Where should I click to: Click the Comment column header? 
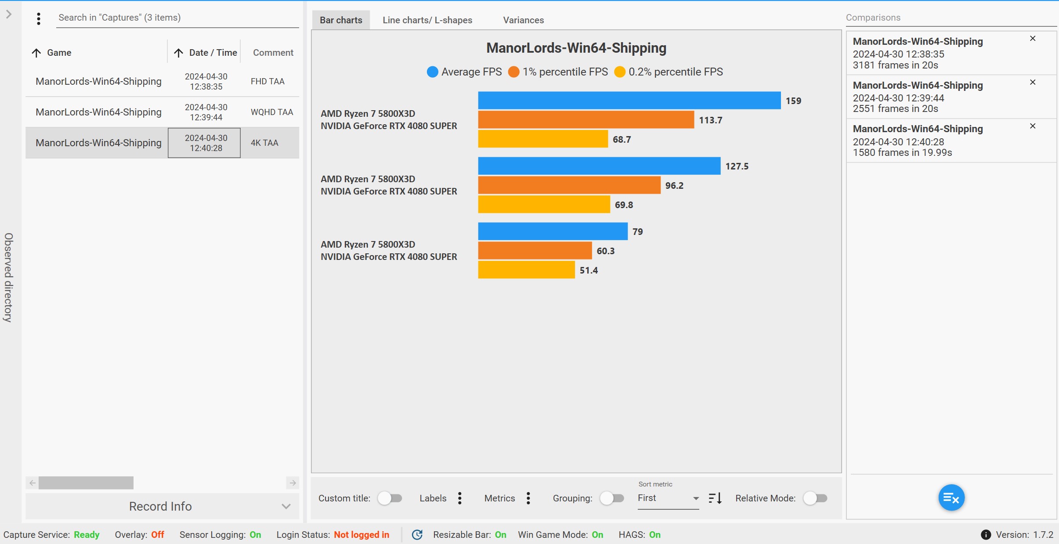coord(273,53)
